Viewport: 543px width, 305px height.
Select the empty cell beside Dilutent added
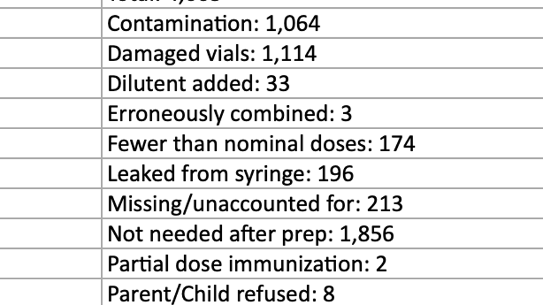coord(51,83)
